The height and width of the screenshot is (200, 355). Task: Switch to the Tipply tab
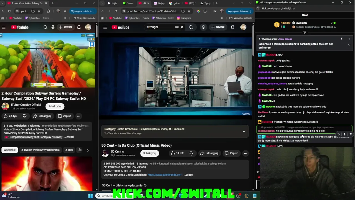coord(205,3)
